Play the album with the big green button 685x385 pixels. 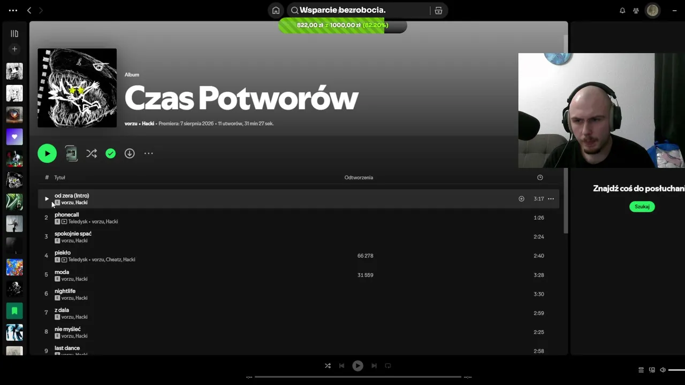pos(47,153)
